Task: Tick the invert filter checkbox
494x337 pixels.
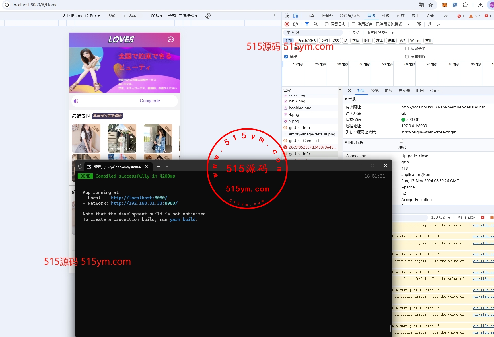Action: click(348, 32)
